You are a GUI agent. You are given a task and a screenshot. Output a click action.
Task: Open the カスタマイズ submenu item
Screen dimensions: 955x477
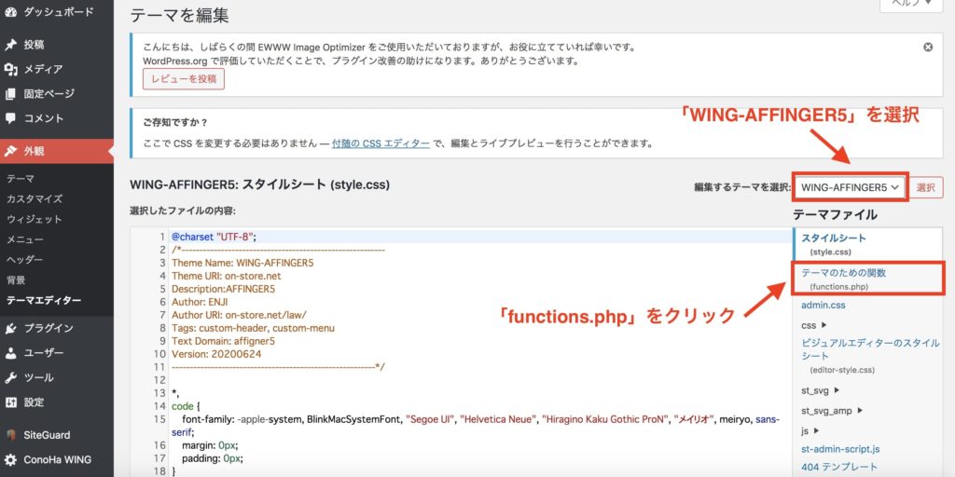[x=35, y=199]
